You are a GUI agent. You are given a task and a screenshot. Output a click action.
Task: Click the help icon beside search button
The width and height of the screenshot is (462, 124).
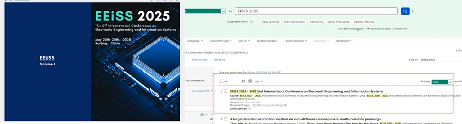pyautogui.click(x=412, y=11)
